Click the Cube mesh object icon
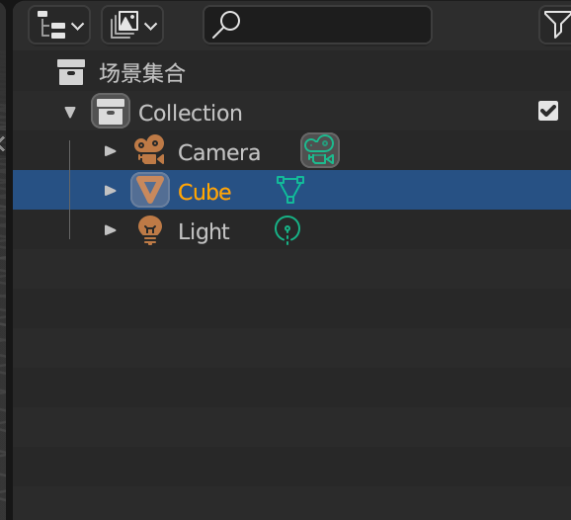571x520 pixels. coord(150,190)
